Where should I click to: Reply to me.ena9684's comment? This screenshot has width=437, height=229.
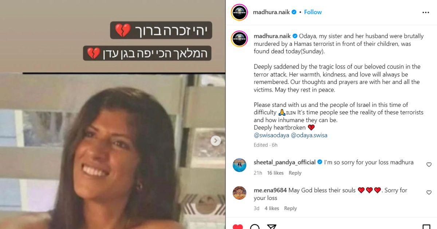291,208
